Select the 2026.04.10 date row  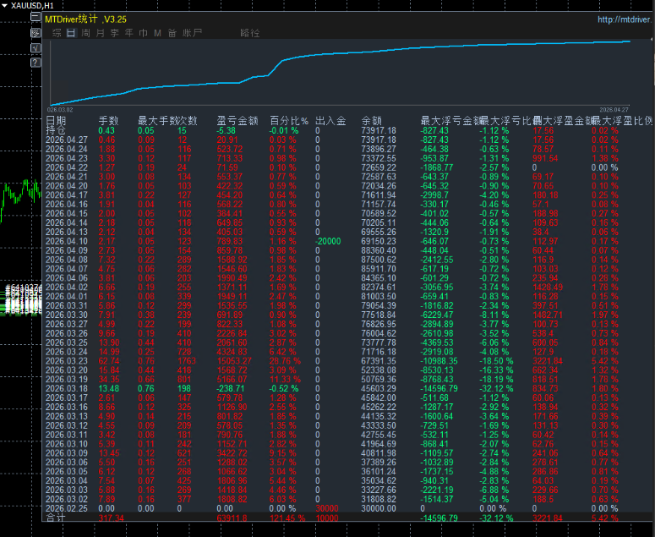click(67, 241)
